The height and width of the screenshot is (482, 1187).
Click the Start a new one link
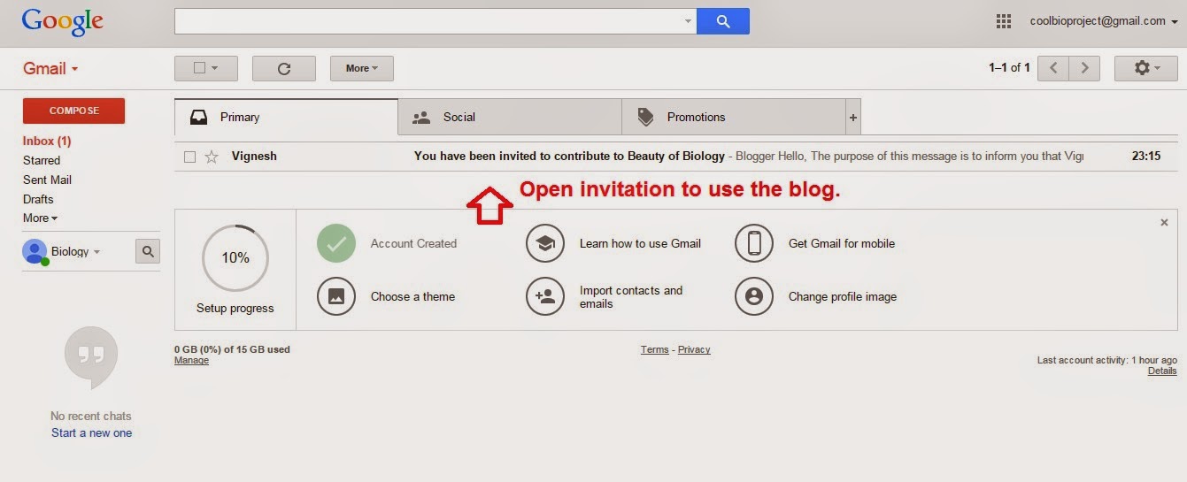click(91, 433)
